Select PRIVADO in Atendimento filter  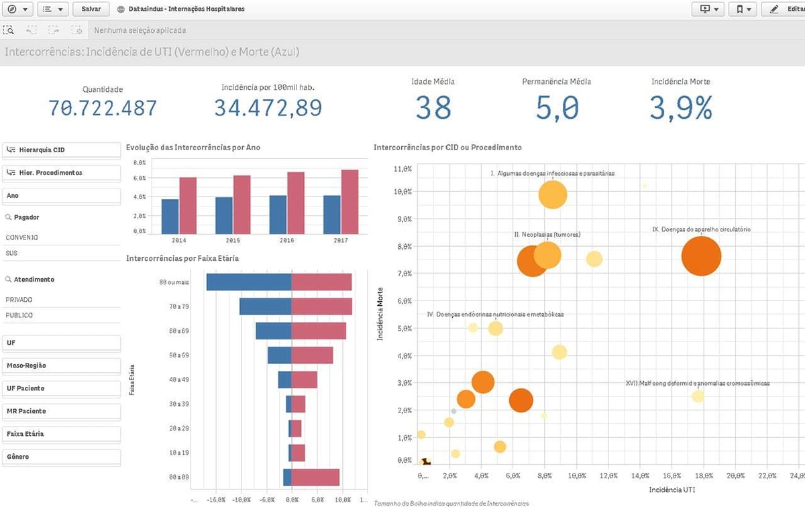62,300
